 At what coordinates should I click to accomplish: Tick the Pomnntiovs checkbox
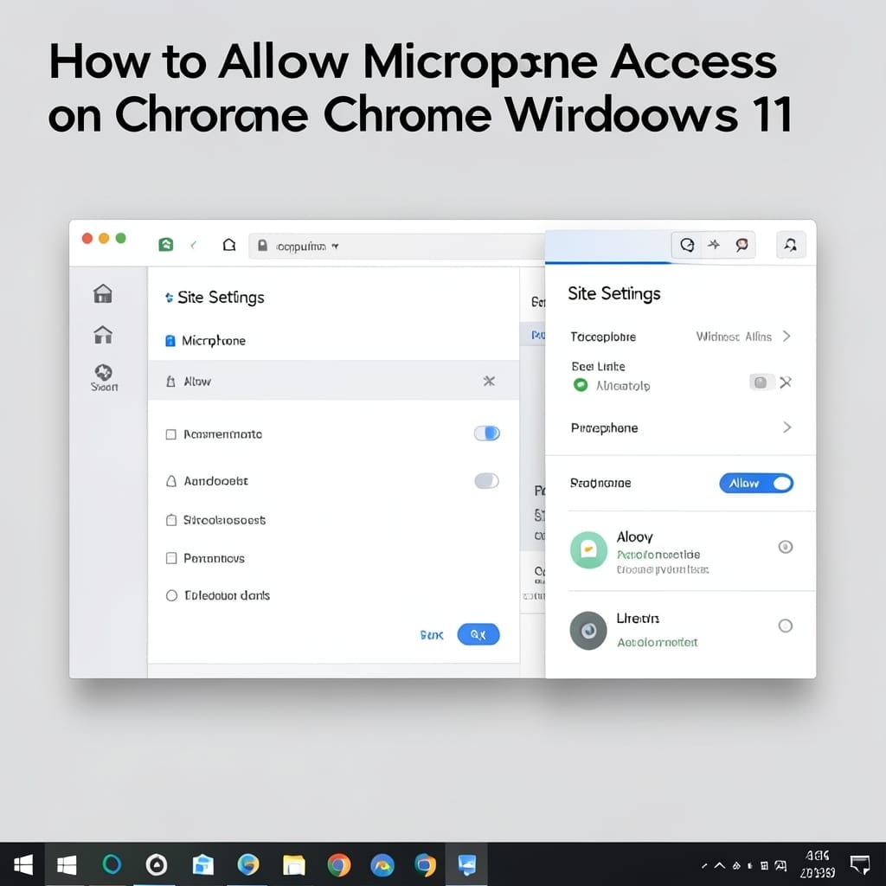point(170,558)
